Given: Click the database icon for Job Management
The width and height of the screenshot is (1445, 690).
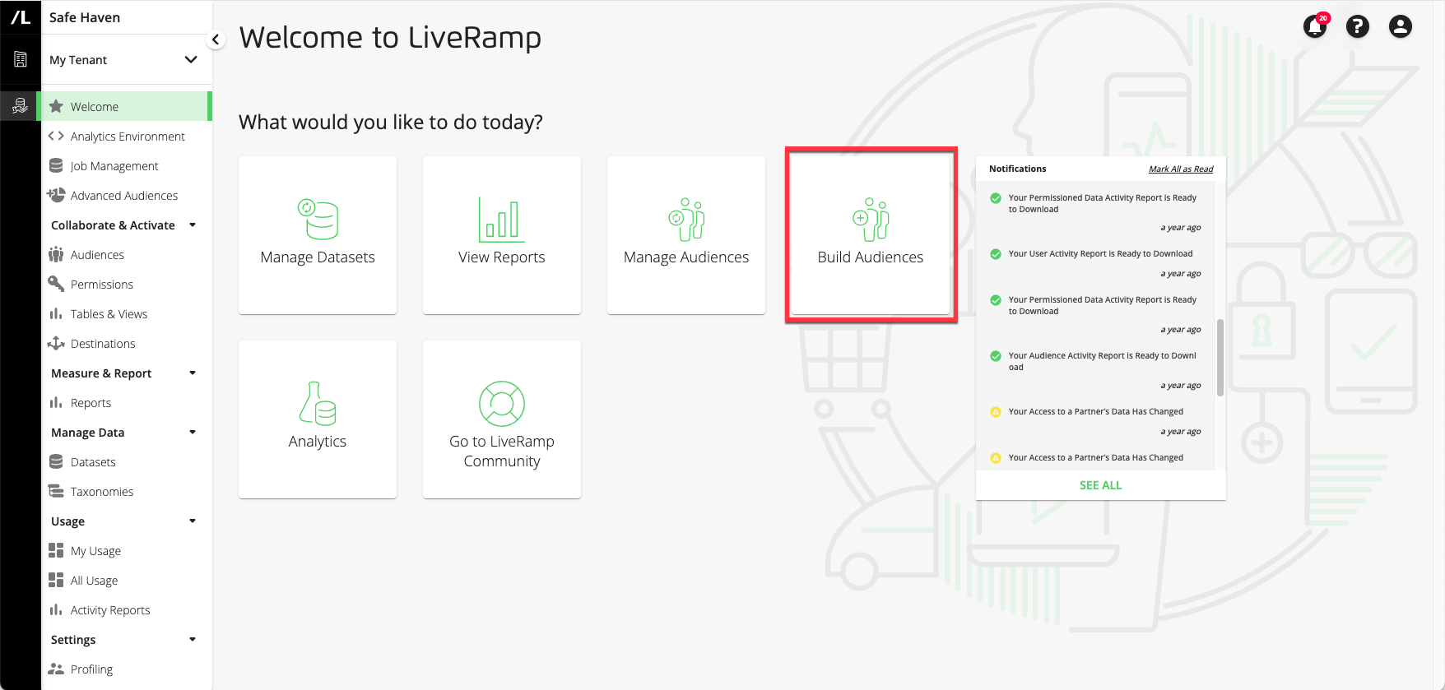Looking at the screenshot, I should click(56, 165).
